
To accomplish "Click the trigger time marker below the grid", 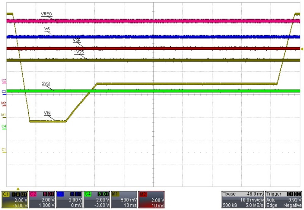I will point(18,188).
